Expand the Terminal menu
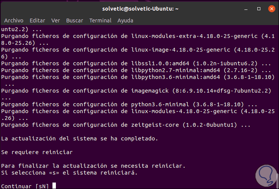The width and height of the screenshot is (279, 189). pos(100,20)
